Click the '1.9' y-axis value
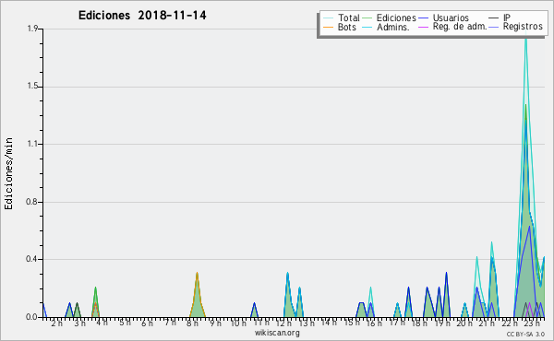This screenshot has width=554, height=341. click(x=32, y=29)
